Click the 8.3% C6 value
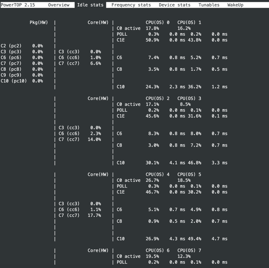The height and width of the screenshot is (268, 269). pyautogui.click(x=153, y=133)
